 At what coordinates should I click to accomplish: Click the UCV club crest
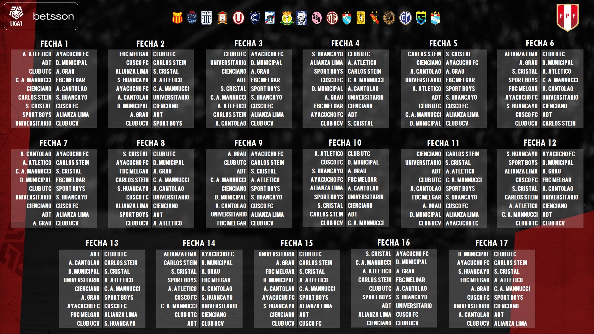(x=192, y=18)
